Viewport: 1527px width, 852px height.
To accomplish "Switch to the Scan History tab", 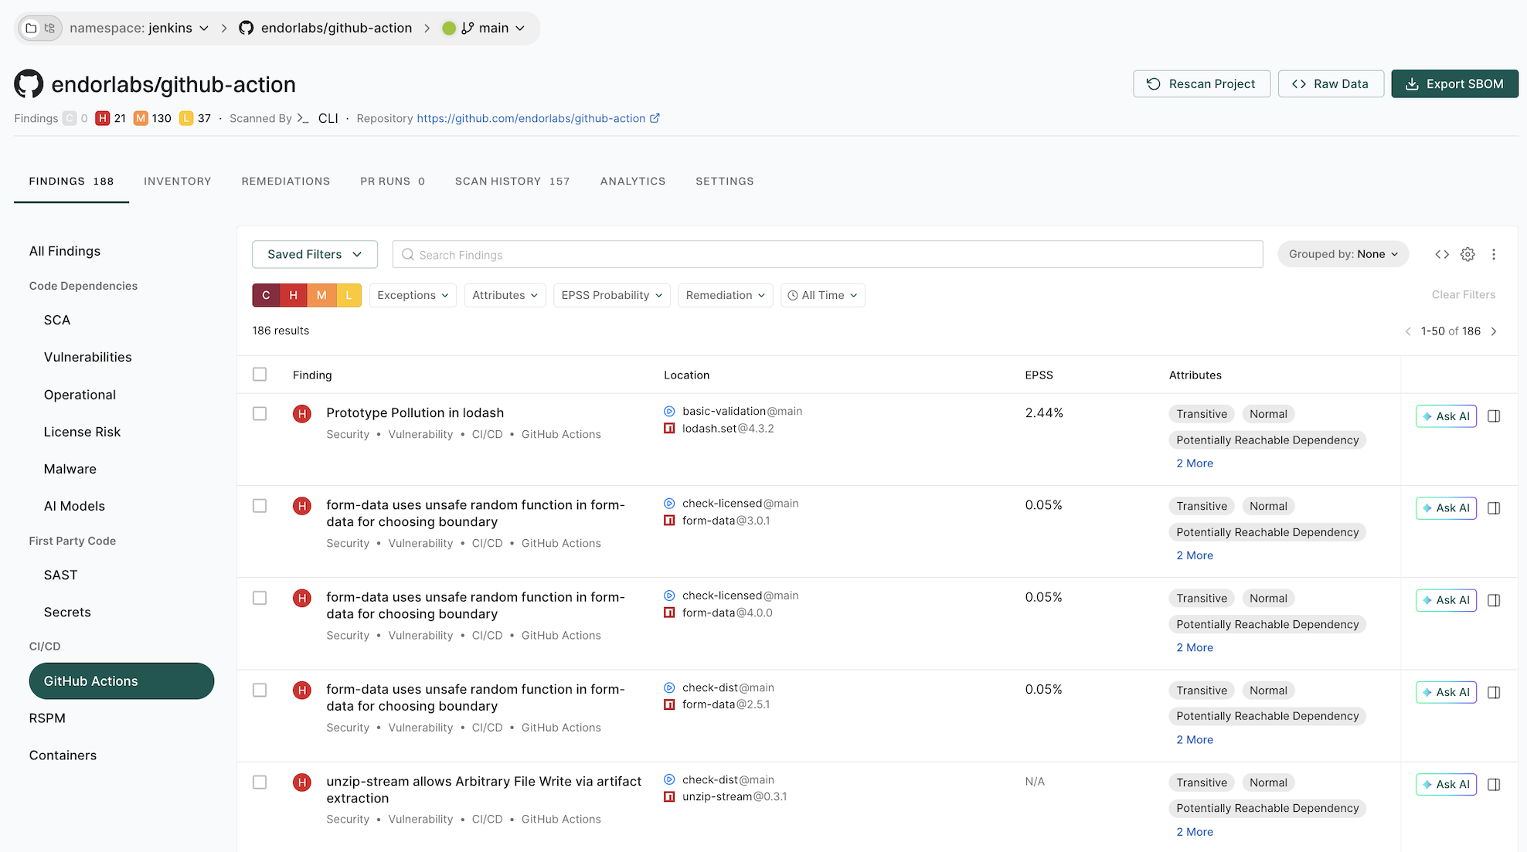I will (x=512, y=181).
